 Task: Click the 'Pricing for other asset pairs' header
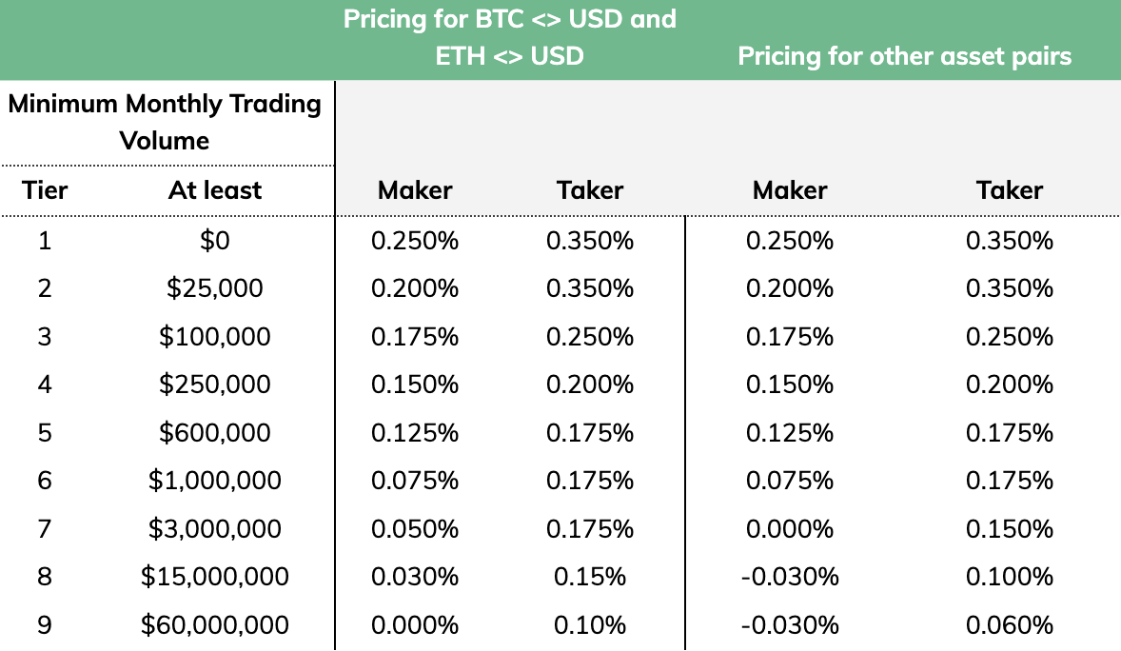[904, 56]
